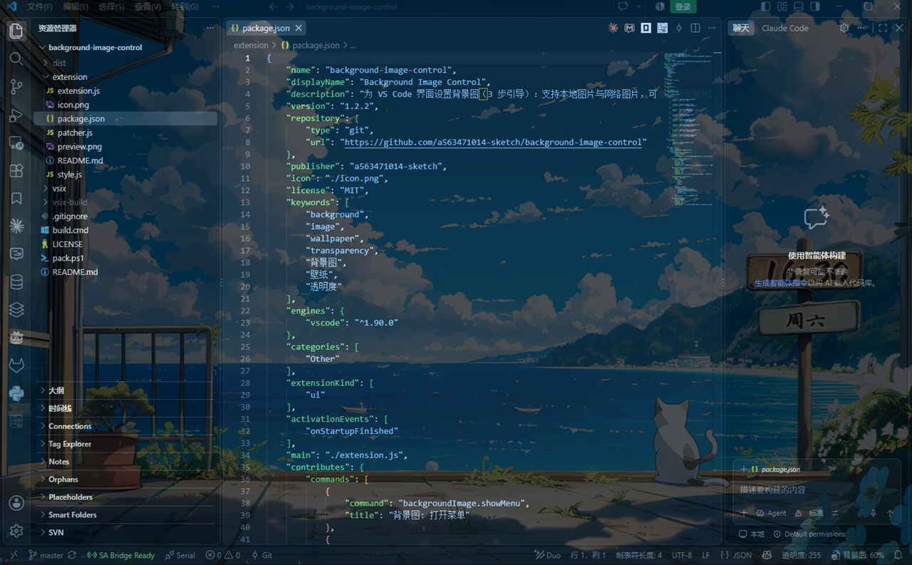This screenshot has width=912, height=565.
Task: Open the Search view in the activity bar
Action: [16, 59]
